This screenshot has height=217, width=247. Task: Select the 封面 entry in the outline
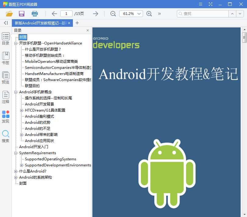[x=22, y=37]
